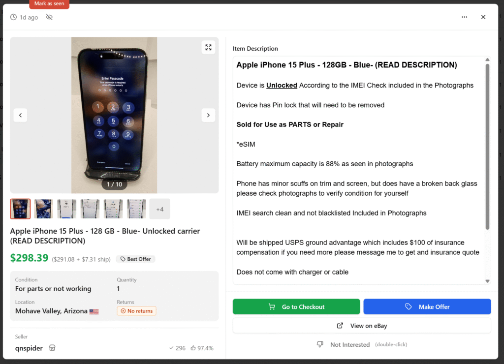Click the Make Offer button
Screen dimensions: 504x364
tap(427, 306)
